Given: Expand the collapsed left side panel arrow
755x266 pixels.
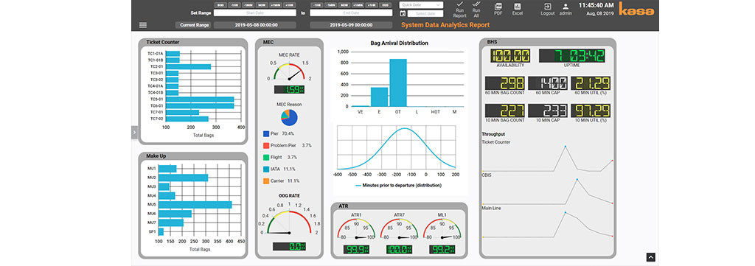Looking at the screenshot, I should click(134, 133).
